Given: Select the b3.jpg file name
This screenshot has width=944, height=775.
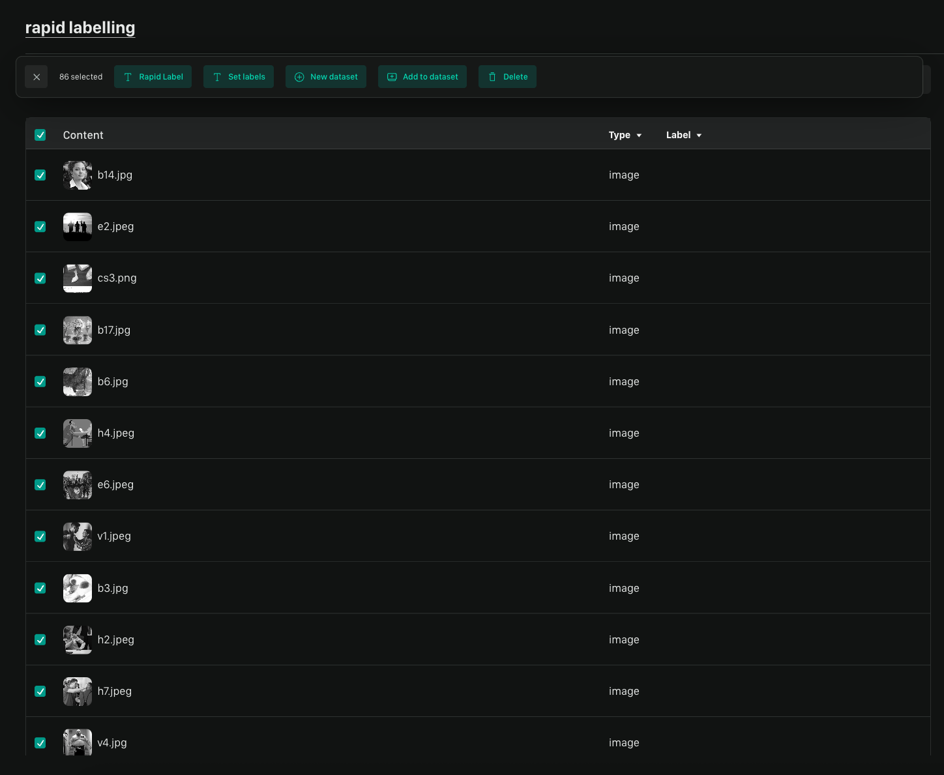Looking at the screenshot, I should tap(113, 588).
